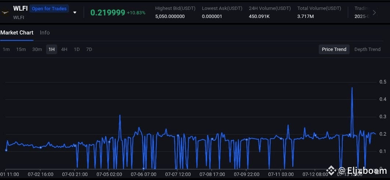Select the 1D timeframe

point(77,49)
